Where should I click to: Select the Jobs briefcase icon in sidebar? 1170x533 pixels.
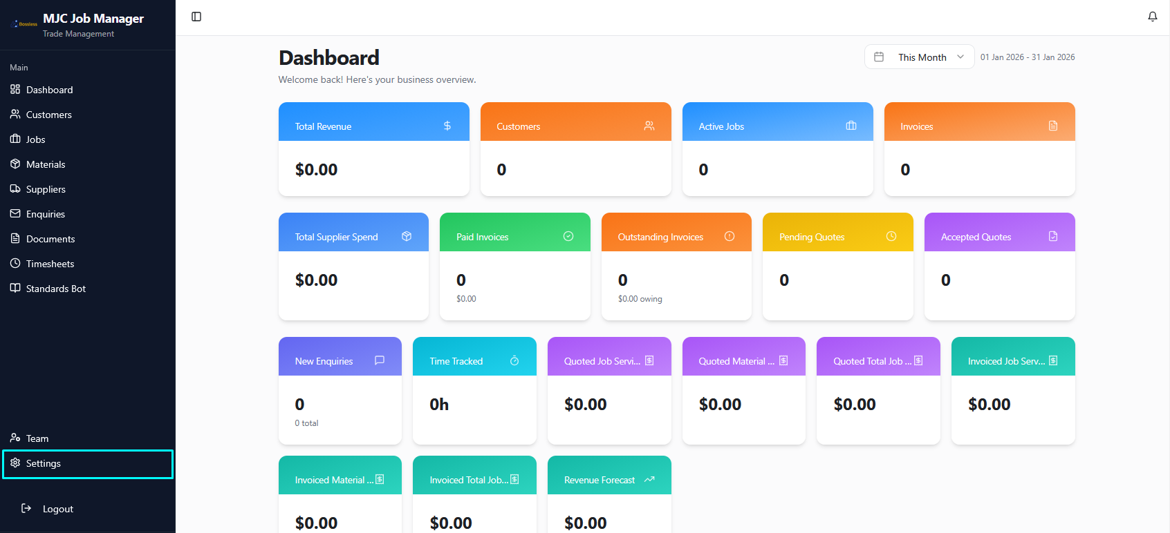(15, 139)
